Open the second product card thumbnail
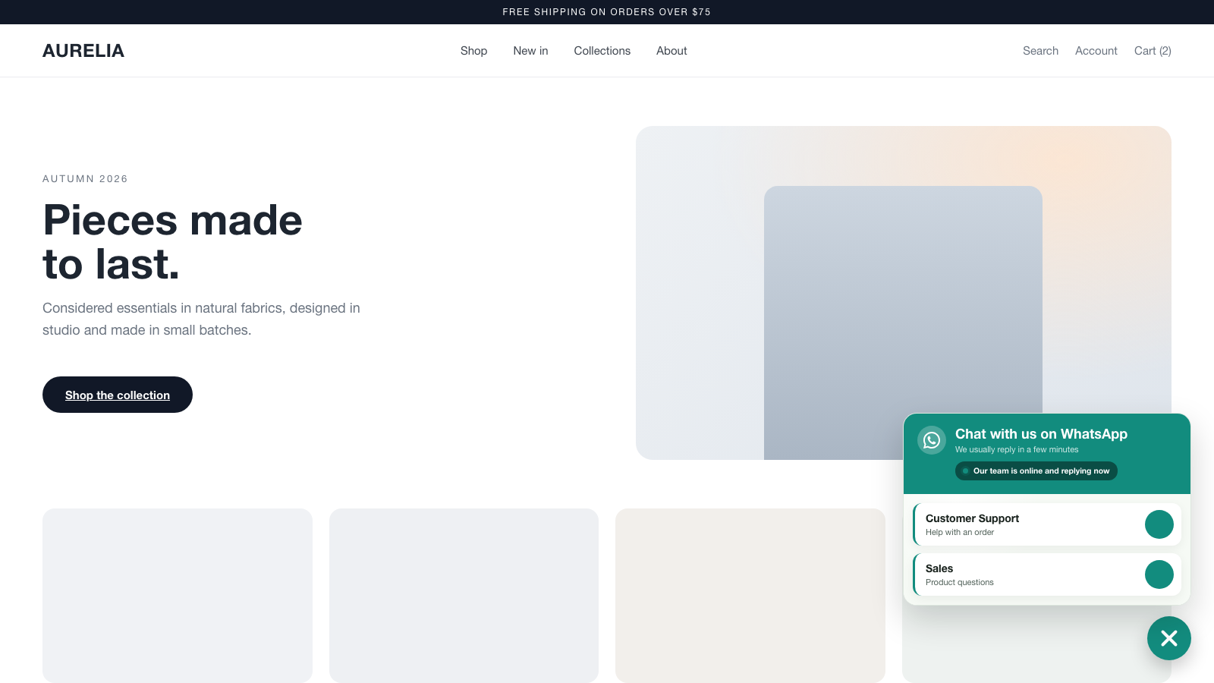Screen dimensions: 1214x683 coord(464,596)
